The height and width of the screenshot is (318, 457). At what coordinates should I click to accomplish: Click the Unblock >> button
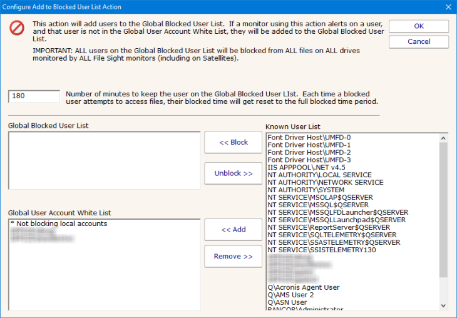tap(234, 173)
